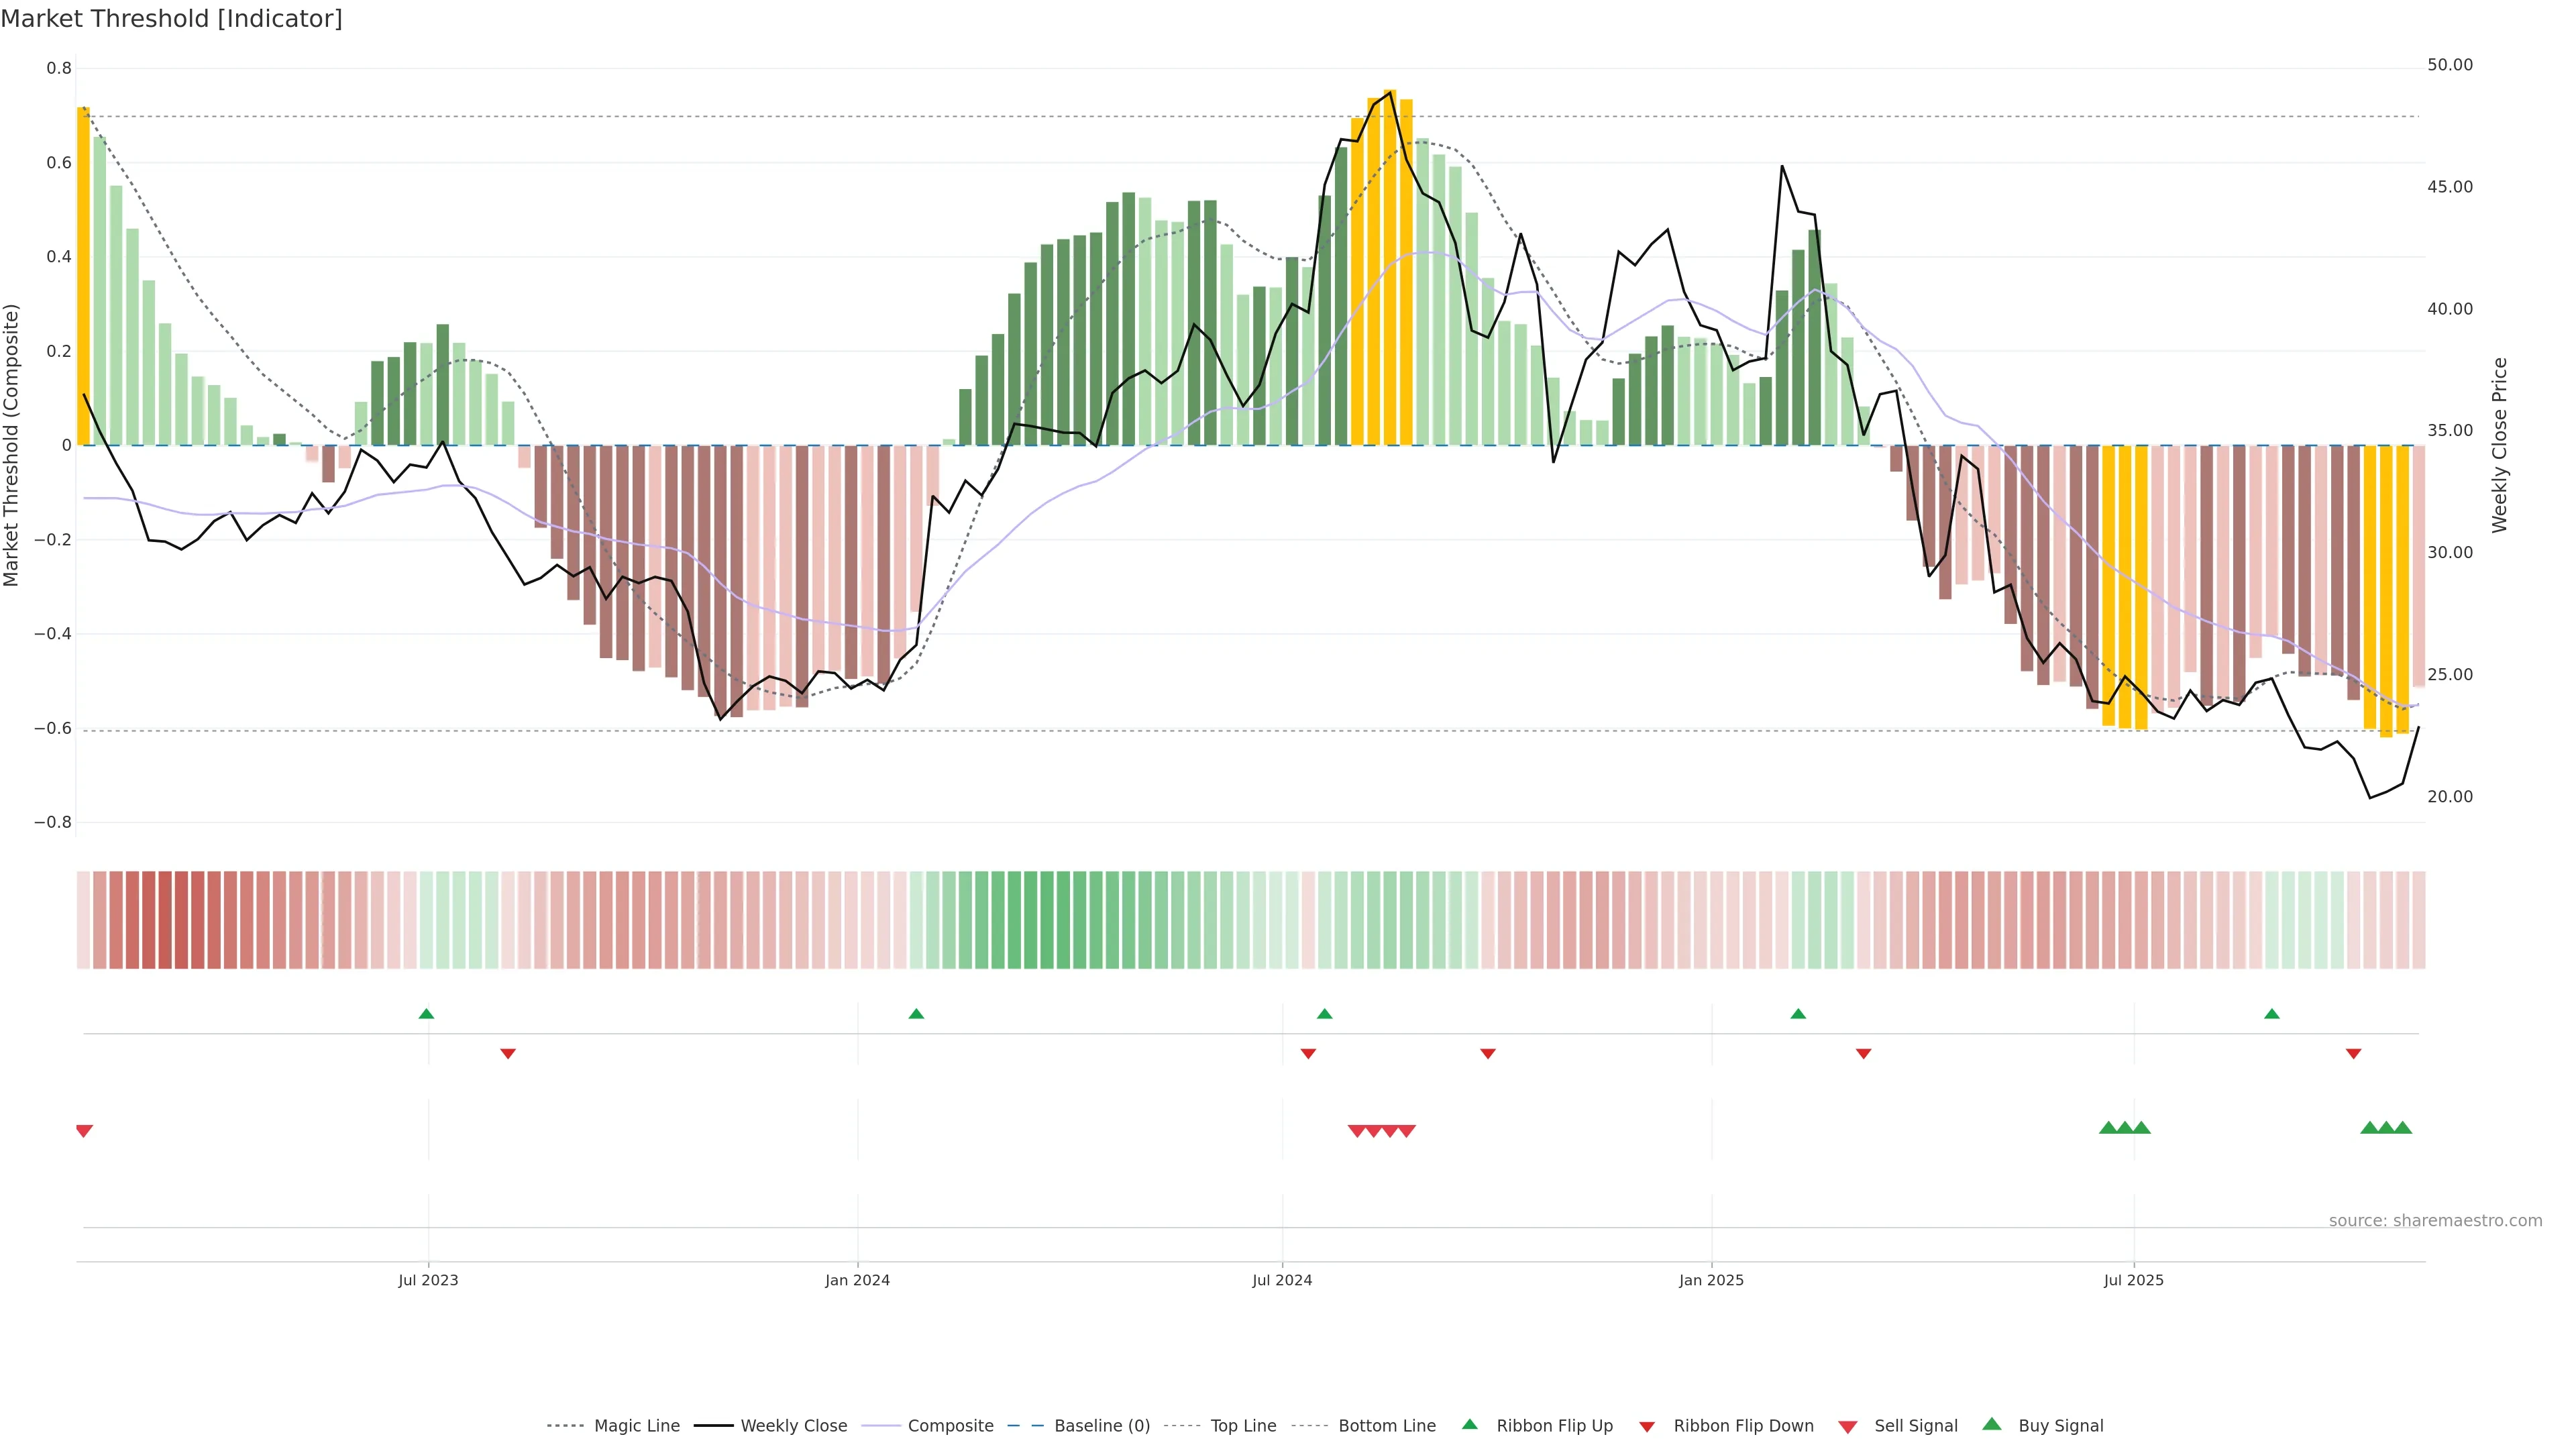The height and width of the screenshot is (1449, 2576).
Task: Click the Ribbon Flip Down marker after Jul 2023
Action: pos(508,1053)
